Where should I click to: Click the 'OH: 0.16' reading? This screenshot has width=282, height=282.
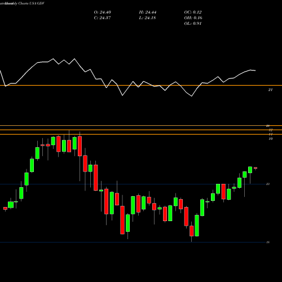pyautogui.click(x=193, y=18)
